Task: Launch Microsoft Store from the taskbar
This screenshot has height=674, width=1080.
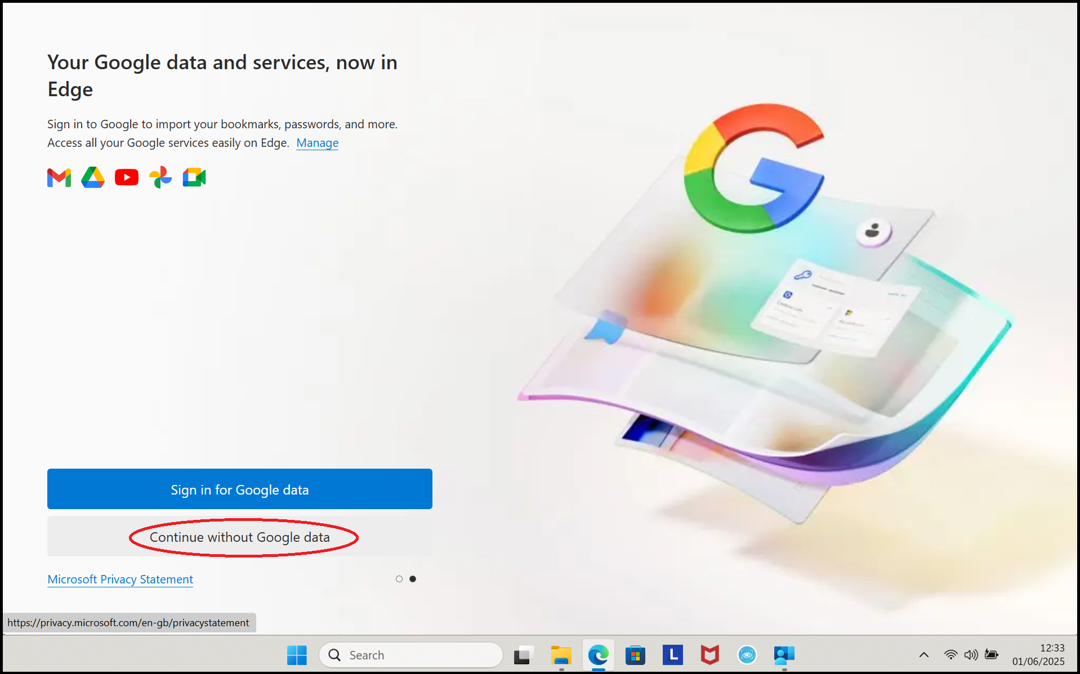Action: [635, 655]
